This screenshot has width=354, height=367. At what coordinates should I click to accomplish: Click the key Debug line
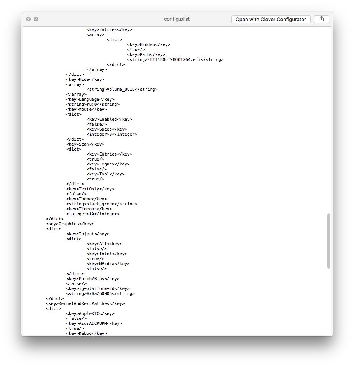tap(87, 333)
